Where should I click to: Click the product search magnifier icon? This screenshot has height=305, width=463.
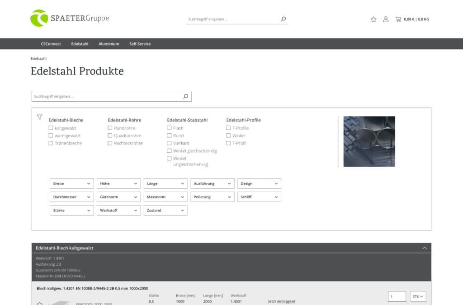click(186, 96)
